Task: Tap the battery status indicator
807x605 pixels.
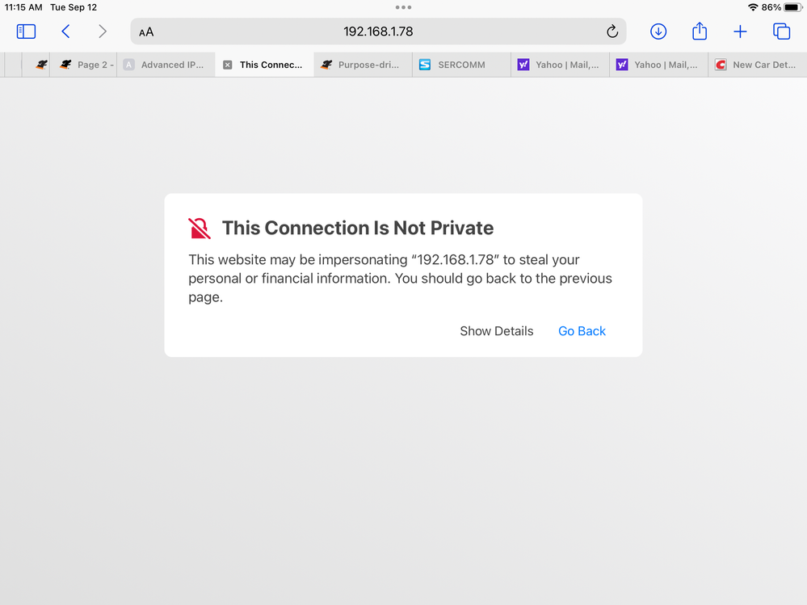Action: point(792,7)
